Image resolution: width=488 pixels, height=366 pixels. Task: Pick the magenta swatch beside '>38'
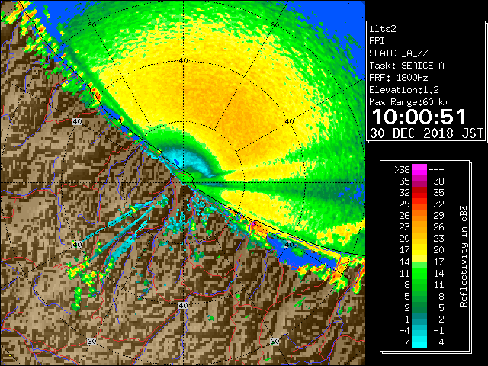coord(419,170)
